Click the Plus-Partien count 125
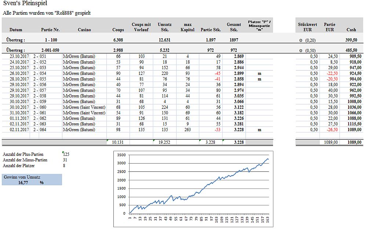The height and width of the screenshot is (229, 367). point(66,154)
